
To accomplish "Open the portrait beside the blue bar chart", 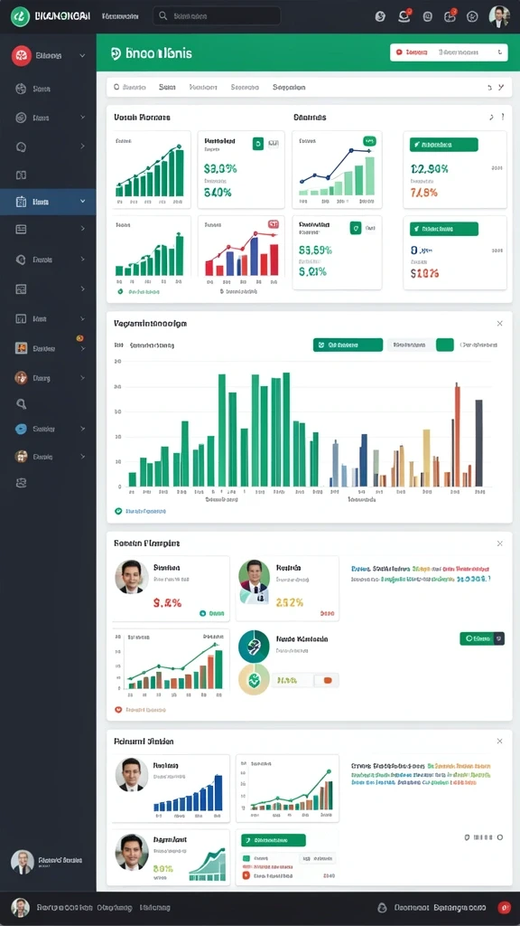I will (132, 774).
